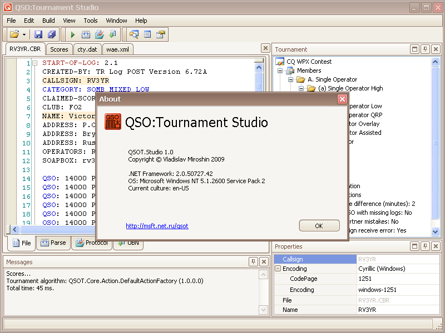Click the find/search window toolbar icon
Viewport: 445px width, 333px height.
[x=133, y=34]
